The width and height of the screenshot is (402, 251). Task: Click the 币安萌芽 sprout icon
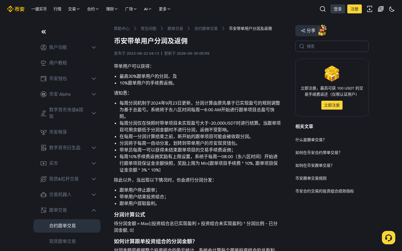[44, 132]
